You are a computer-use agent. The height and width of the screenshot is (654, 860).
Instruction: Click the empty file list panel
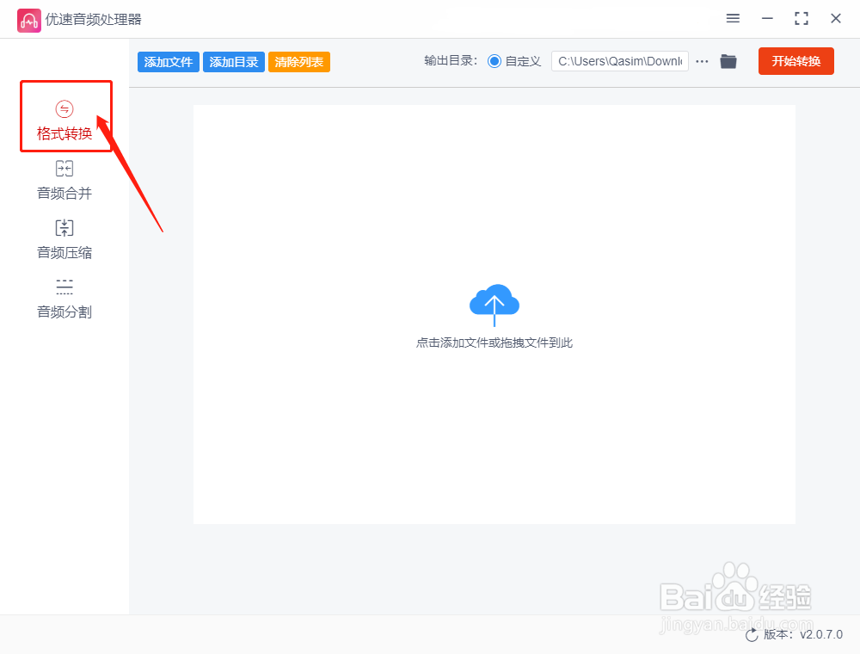pos(494,447)
